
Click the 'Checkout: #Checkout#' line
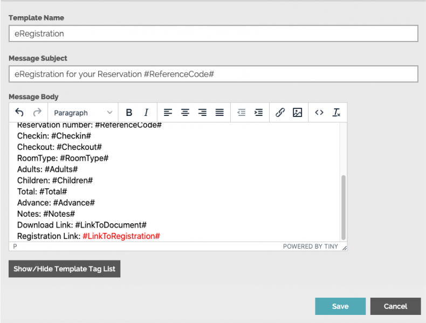click(x=59, y=147)
